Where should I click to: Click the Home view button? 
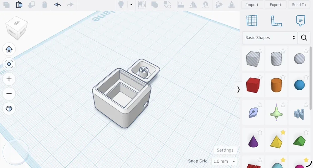(9, 49)
